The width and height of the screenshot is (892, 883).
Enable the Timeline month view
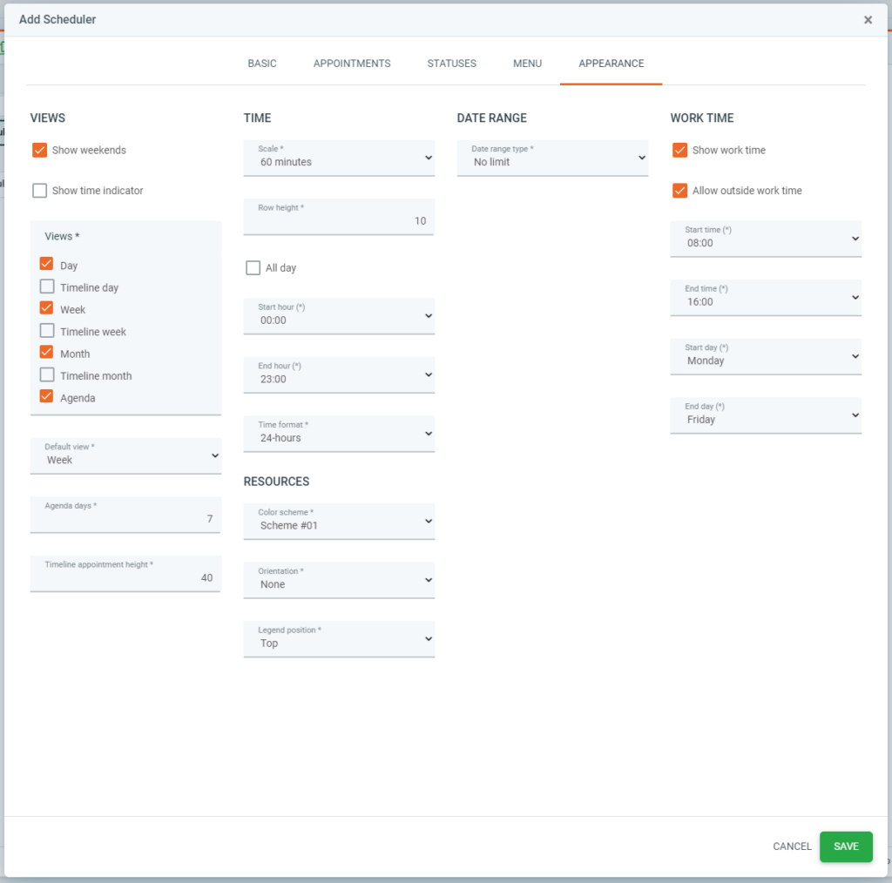[x=47, y=375]
